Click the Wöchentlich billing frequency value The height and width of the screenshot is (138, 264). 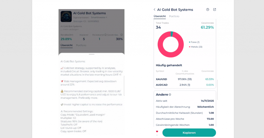205,107
